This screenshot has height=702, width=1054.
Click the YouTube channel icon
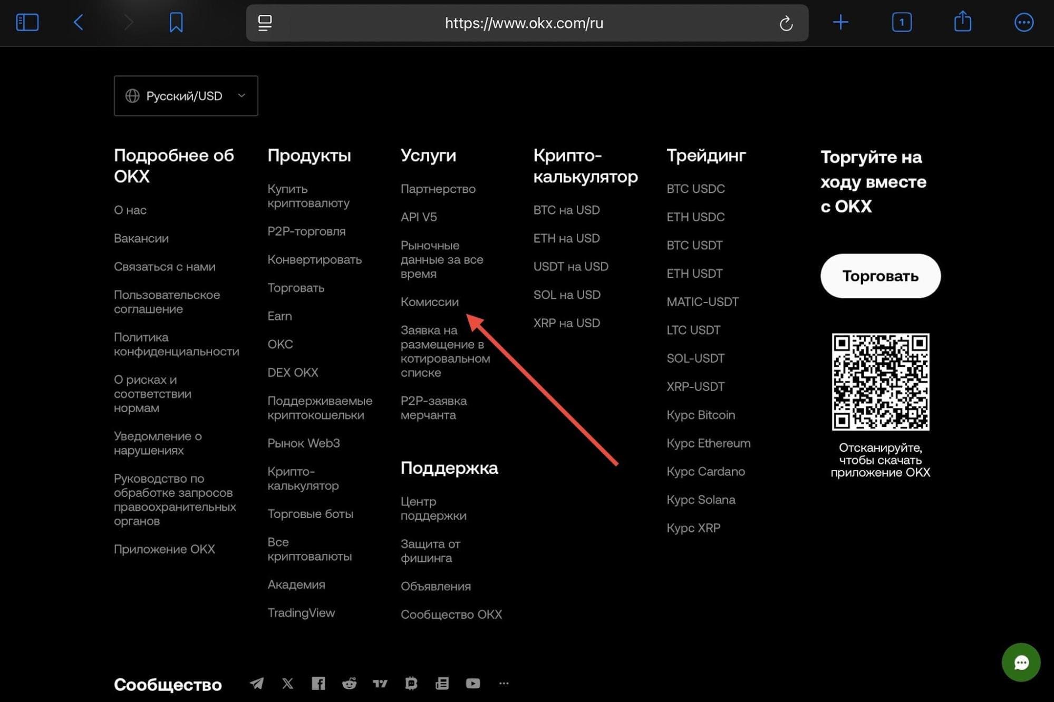click(472, 683)
